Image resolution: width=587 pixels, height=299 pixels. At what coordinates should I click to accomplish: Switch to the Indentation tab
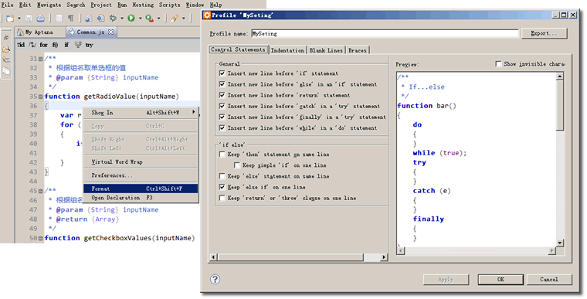click(x=287, y=50)
